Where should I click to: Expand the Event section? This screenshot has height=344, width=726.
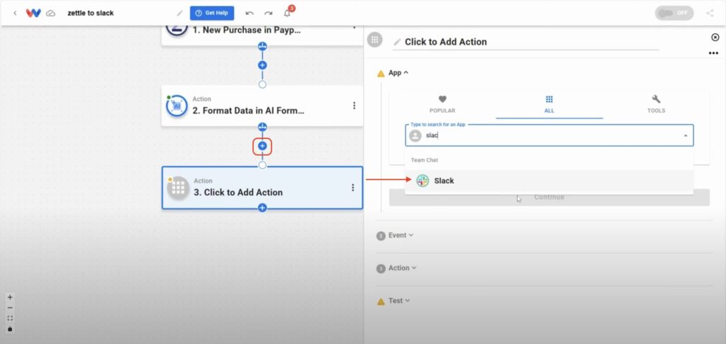tap(401, 235)
